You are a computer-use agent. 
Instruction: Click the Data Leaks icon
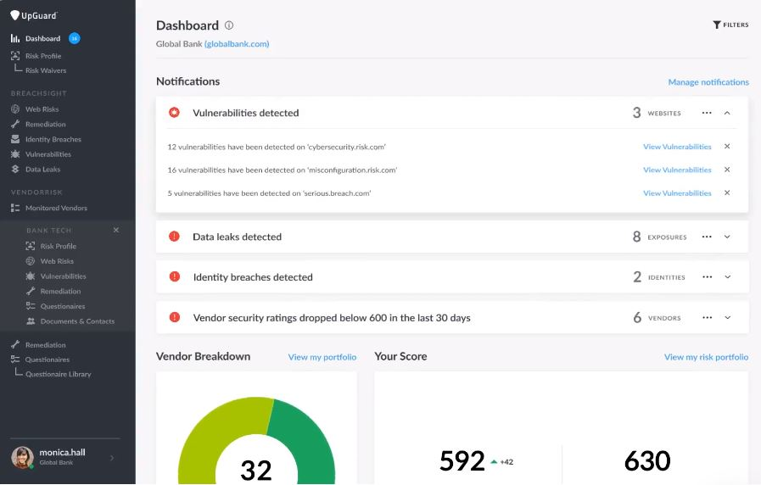click(x=15, y=170)
